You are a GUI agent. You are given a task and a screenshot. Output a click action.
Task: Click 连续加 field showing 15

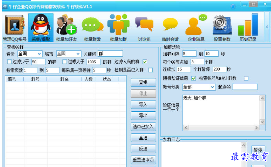184,69
